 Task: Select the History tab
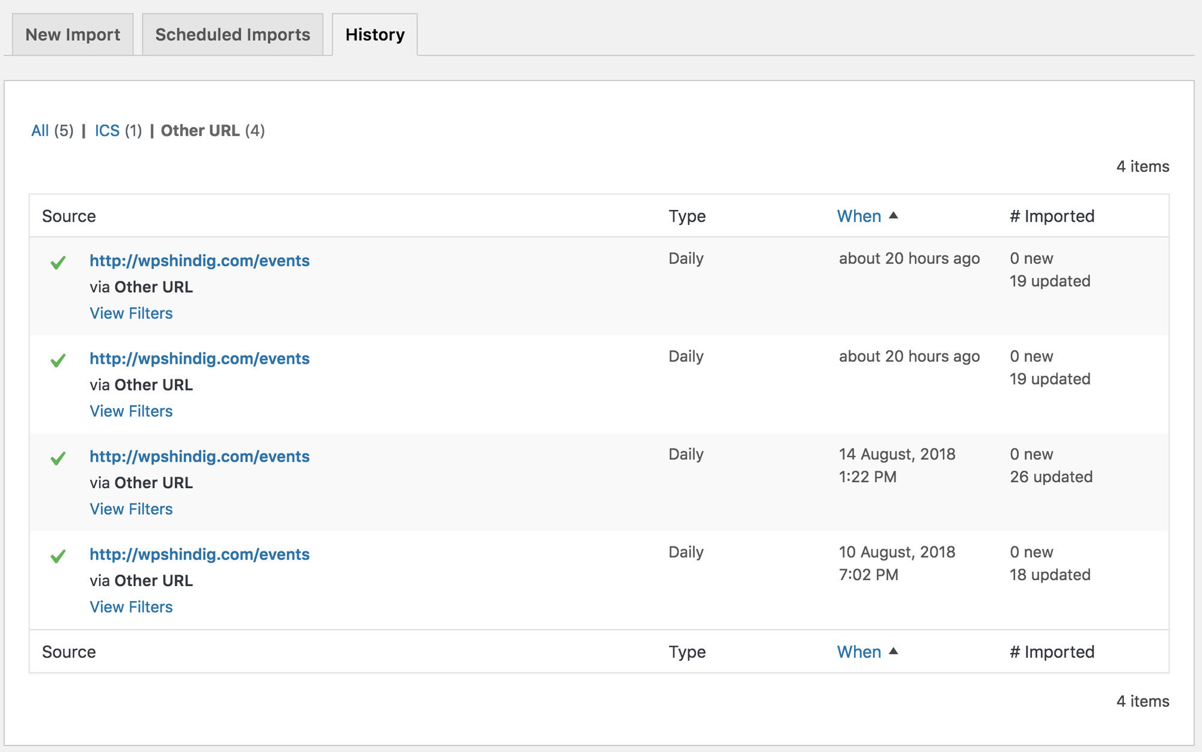374,34
